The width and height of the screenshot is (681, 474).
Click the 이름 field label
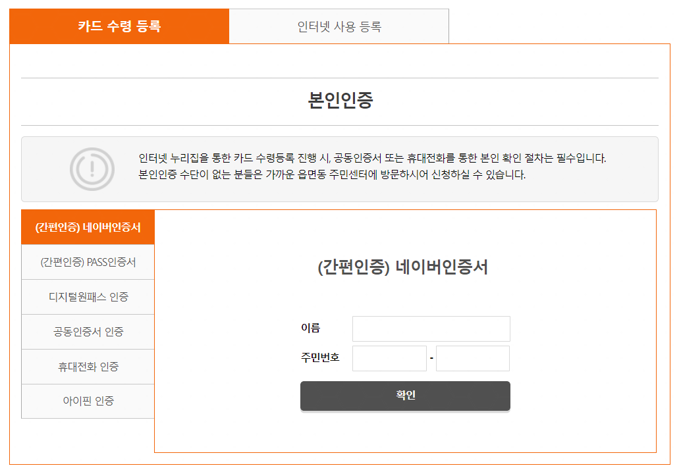tap(310, 328)
